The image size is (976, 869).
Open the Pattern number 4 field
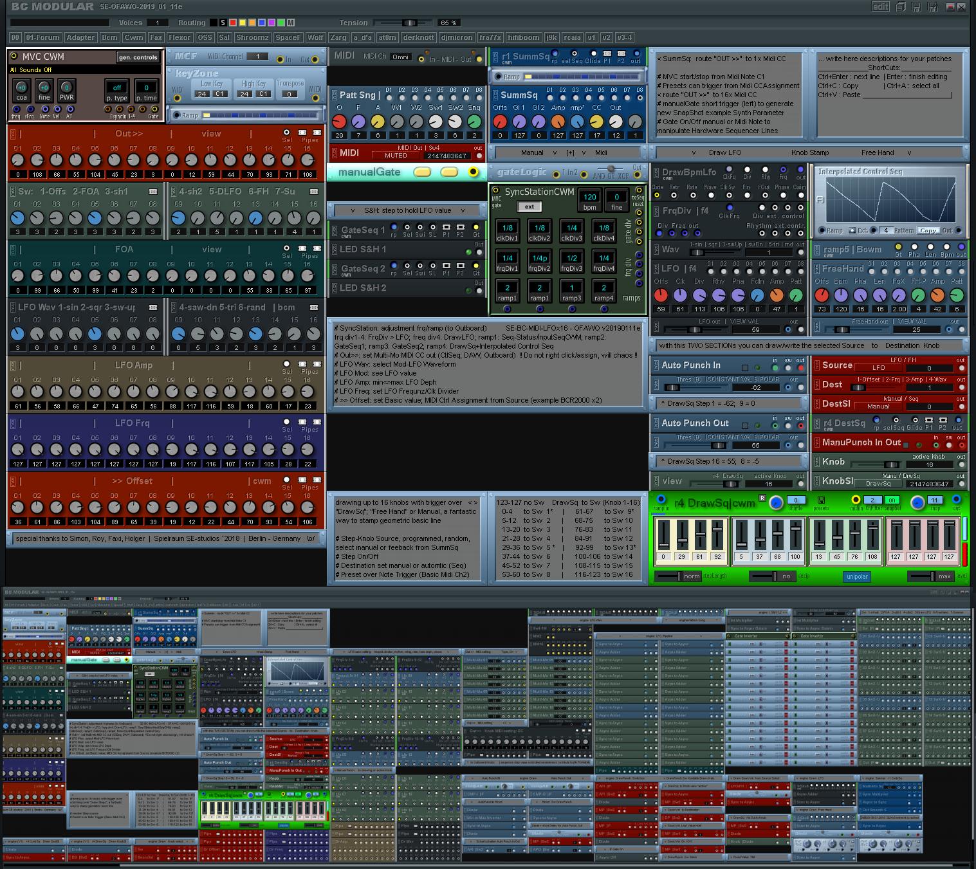pyautogui.click(x=886, y=230)
